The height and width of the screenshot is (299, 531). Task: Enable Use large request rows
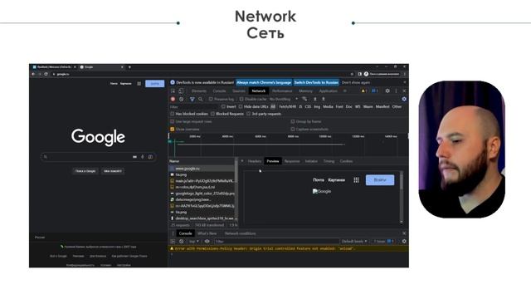[173, 121]
